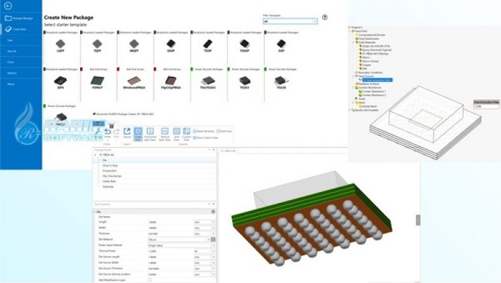Go back using the arrow icon in blue sidebar

[8, 6]
